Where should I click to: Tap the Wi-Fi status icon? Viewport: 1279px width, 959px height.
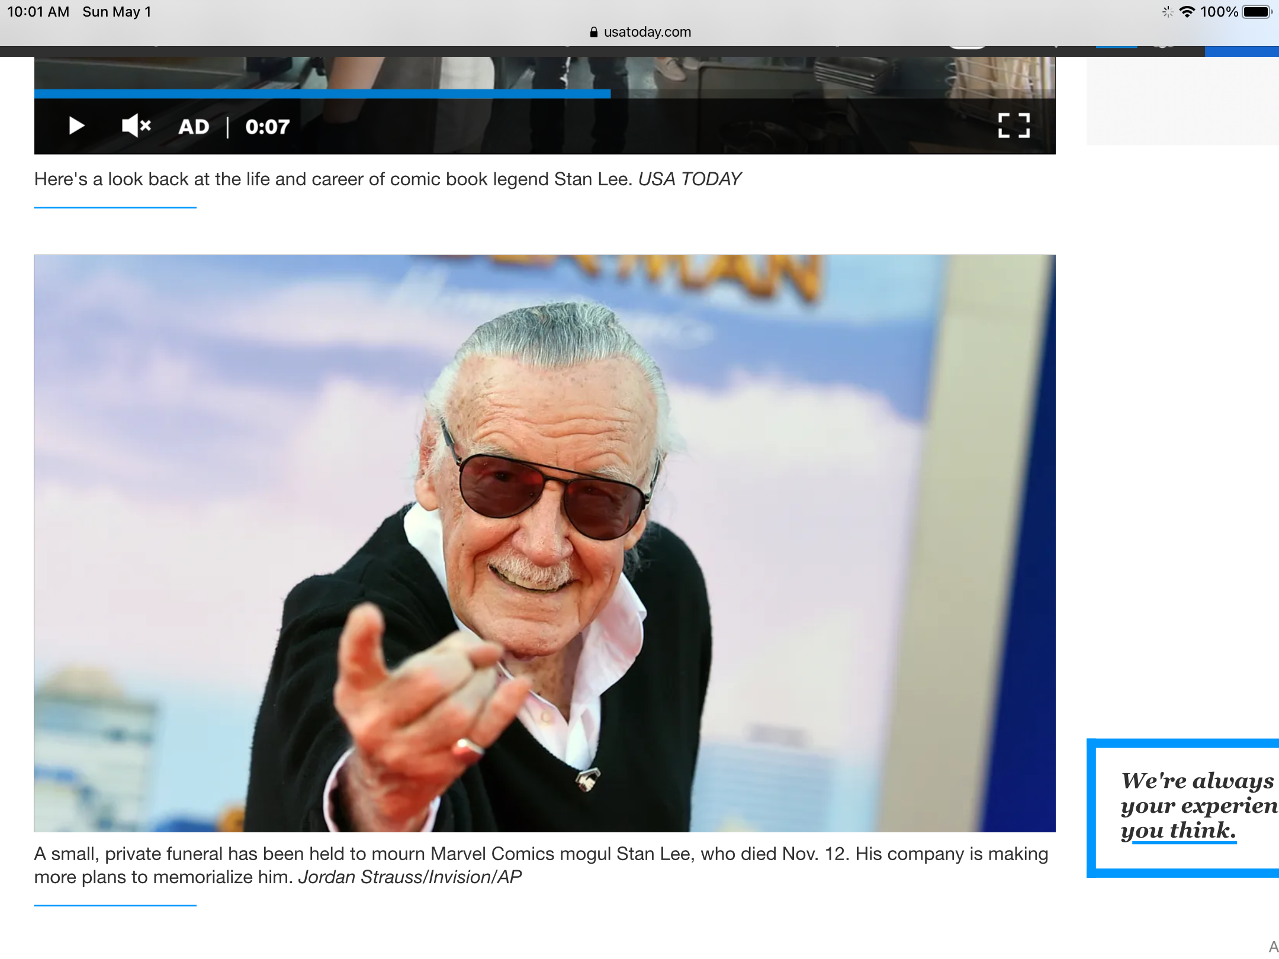click(1187, 12)
